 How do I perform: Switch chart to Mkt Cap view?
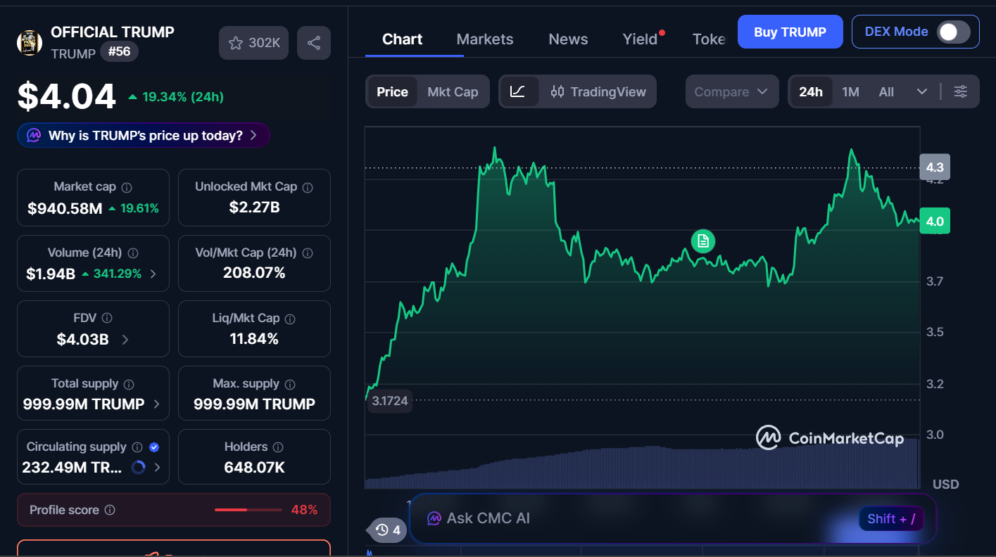(x=453, y=91)
